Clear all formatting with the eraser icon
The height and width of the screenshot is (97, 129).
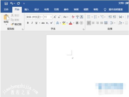(x=73, y=17)
